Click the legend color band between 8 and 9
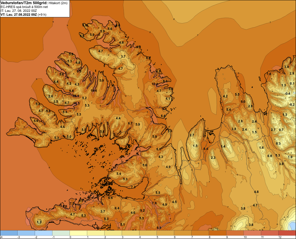This screenshot has width=296, height=239. pos(218,233)
